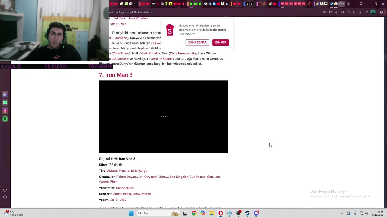The height and width of the screenshot is (218, 387).
Task: Click the '132 dakika' duration text
Action: [x=115, y=165]
